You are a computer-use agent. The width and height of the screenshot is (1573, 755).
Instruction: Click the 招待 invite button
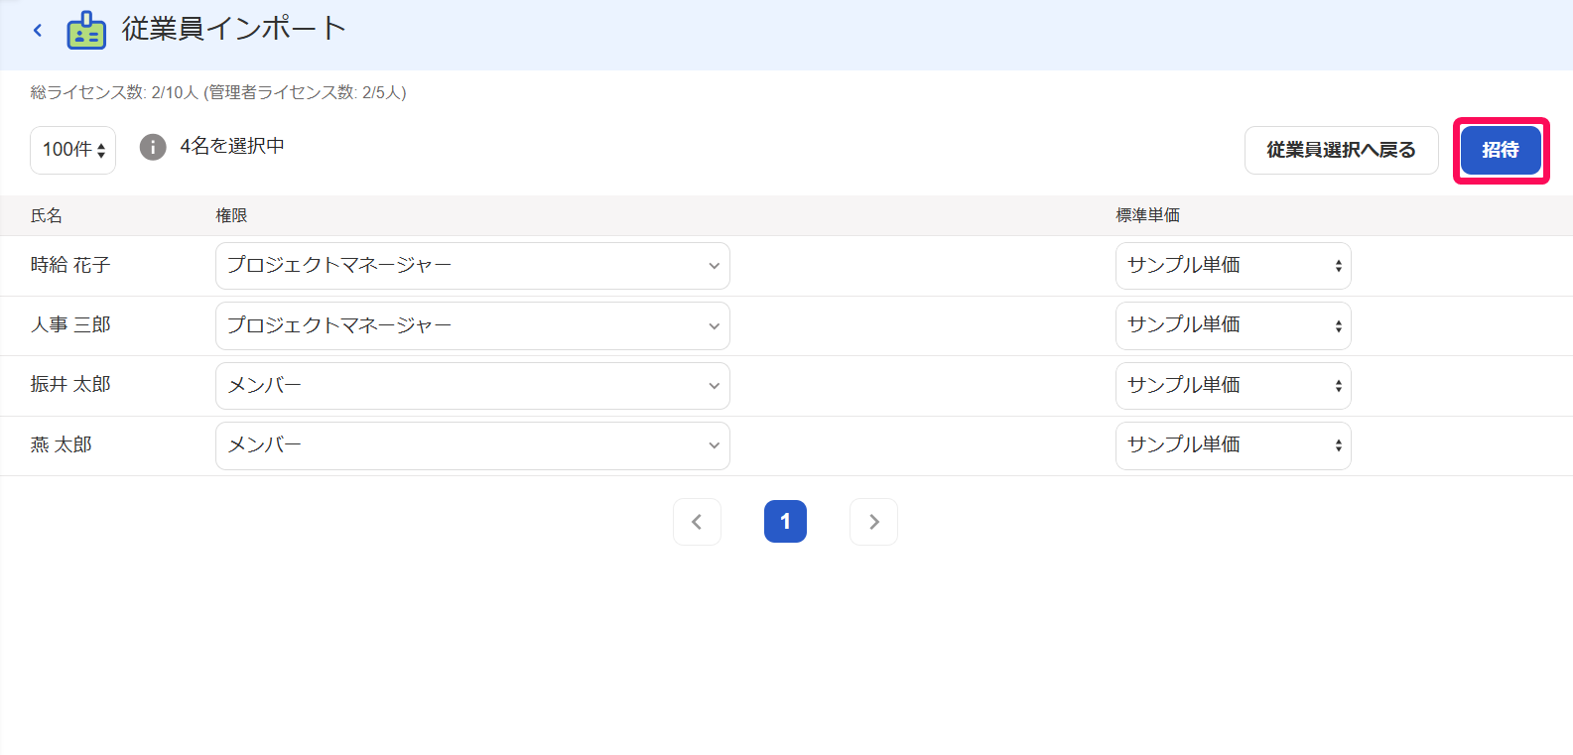1501,150
